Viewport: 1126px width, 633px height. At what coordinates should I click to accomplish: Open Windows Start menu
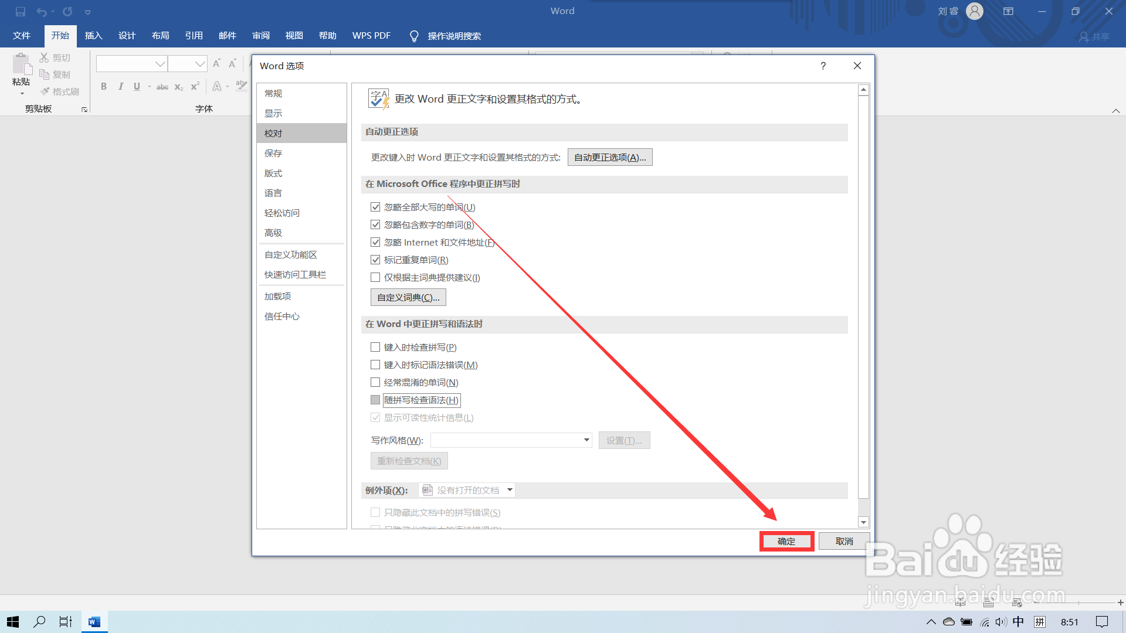coord(13,622)
